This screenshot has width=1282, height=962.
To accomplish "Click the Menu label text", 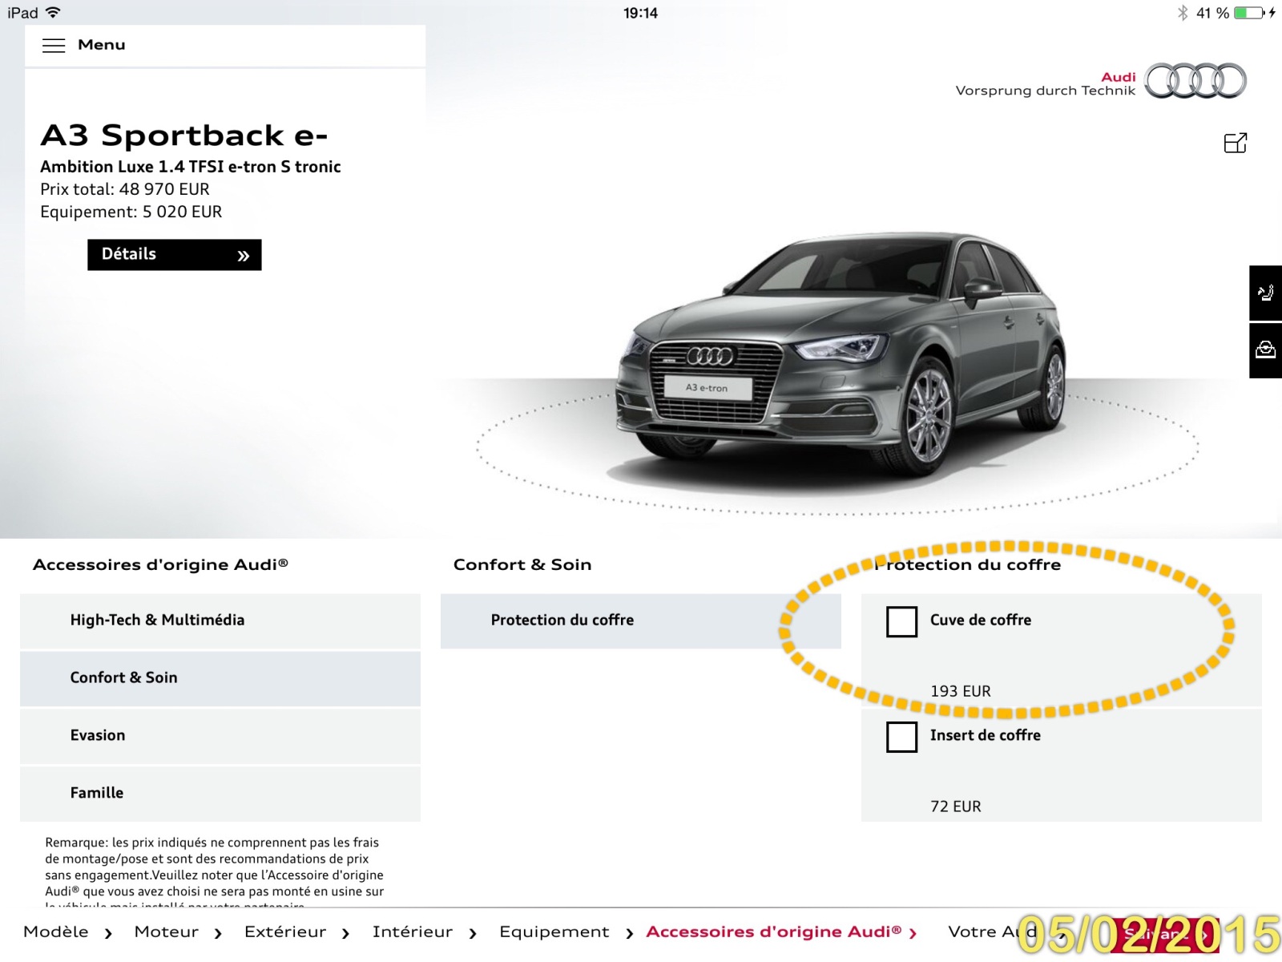I will point(102,45).
